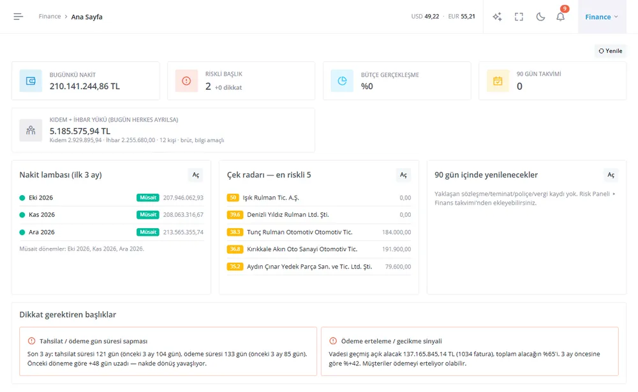Click the USD 49,22 exchange rate
This screenshot has width=638, height=392.
coord(425,17)
